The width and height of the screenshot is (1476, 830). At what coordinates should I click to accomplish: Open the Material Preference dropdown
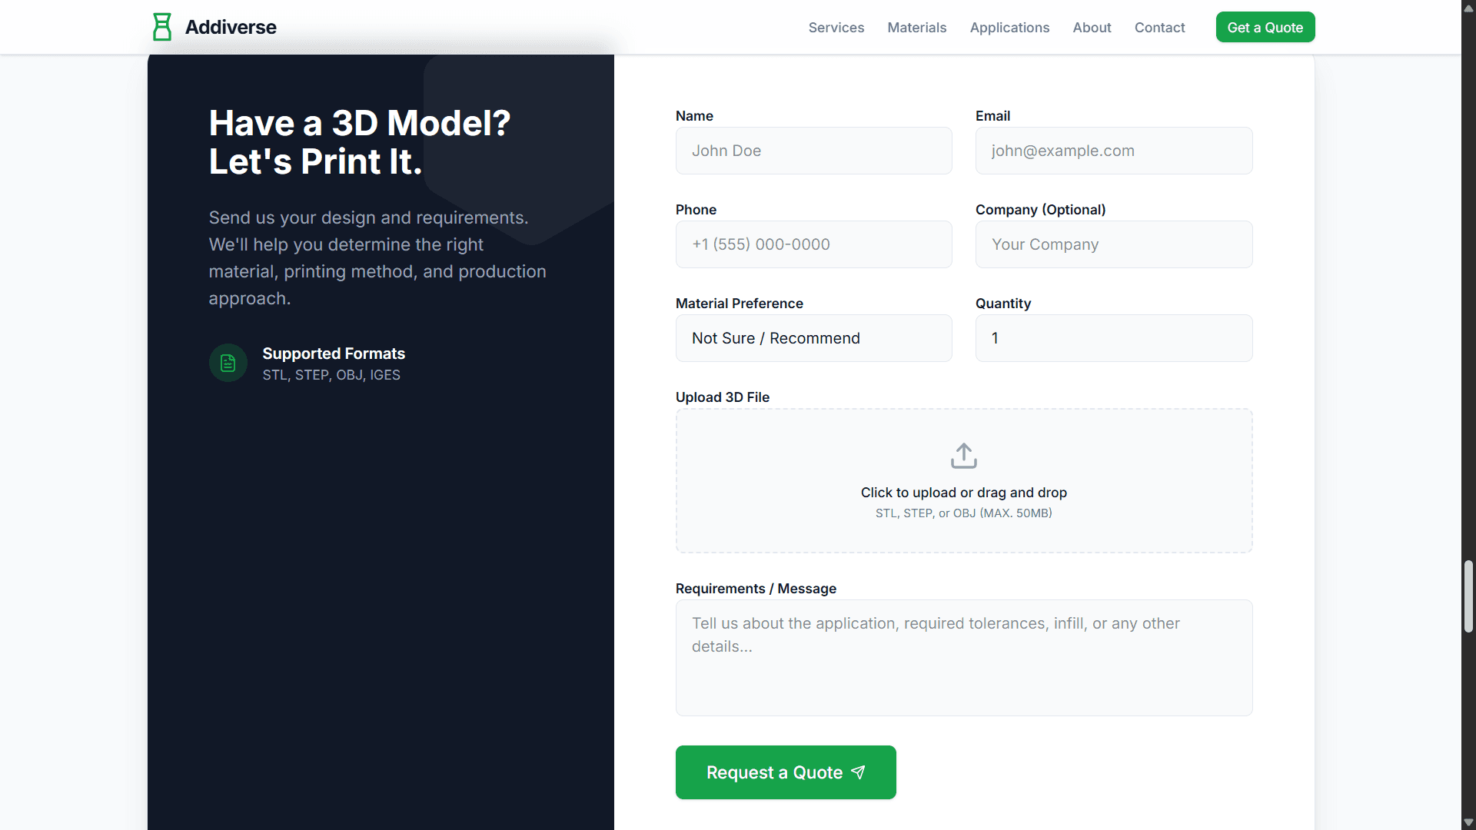(813, 338)
